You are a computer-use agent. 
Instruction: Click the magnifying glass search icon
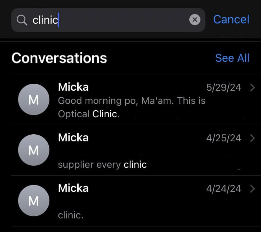click(x=22, y=20)
